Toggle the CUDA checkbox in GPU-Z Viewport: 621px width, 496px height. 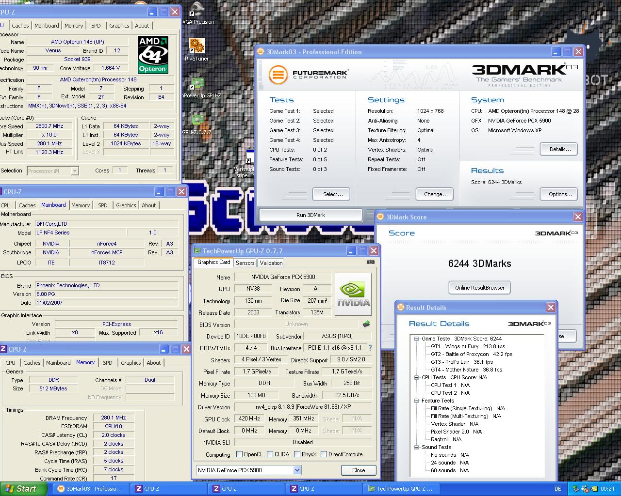click(270, 454)
